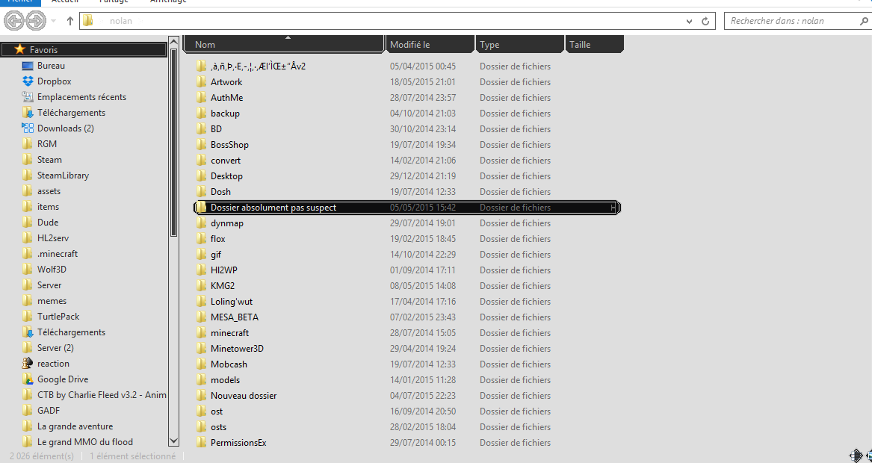
Task: Open the recent locations dropdown arrow
Action: [55, 22]
